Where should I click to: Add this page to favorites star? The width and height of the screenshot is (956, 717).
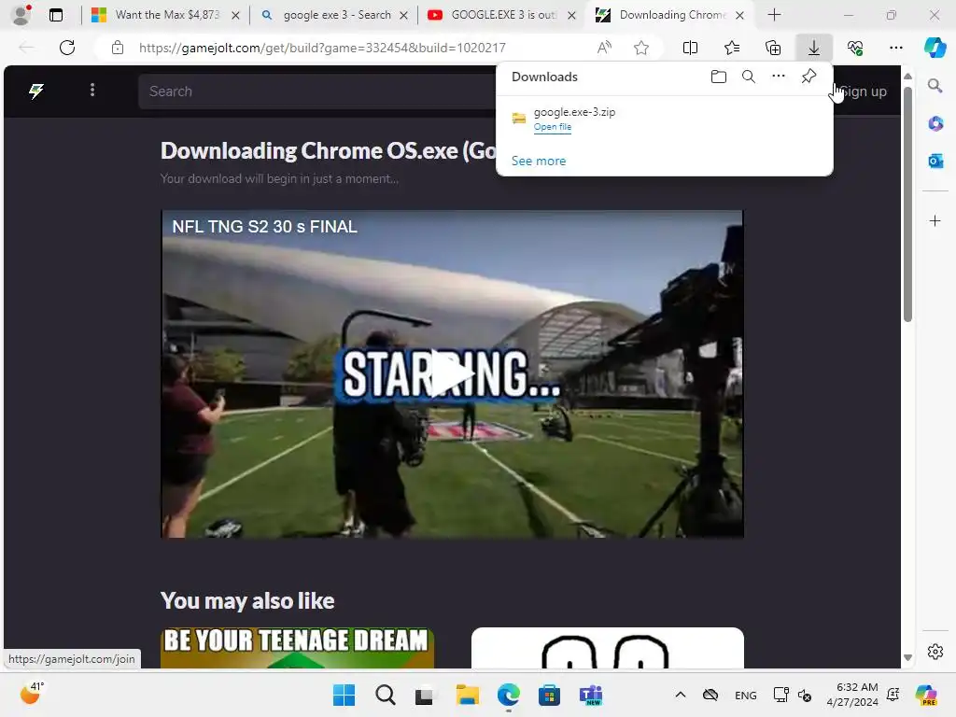640,48
